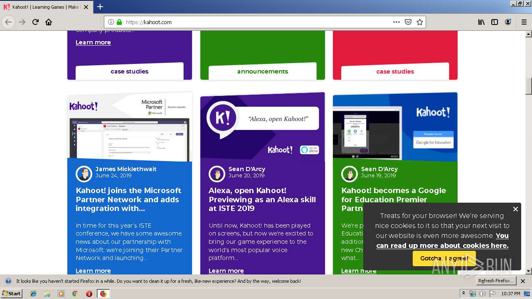Launch media player from taskbar
This screenshot has width=532, height=299.
(61, 294)
